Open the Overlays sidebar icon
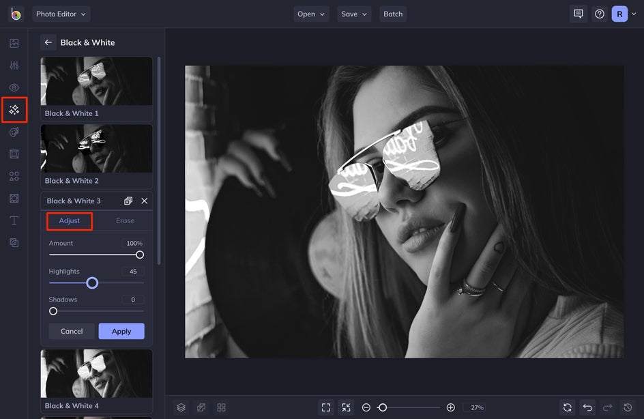644x419 pixels. pos(14,199)
